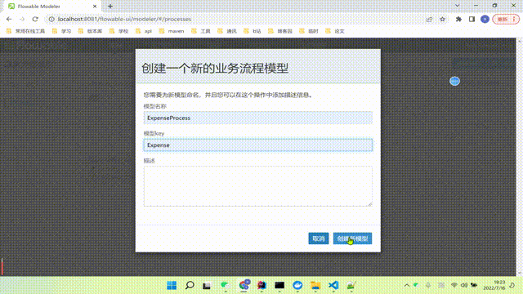Open the Visual Studio Code taskbar icon

(333, 285)
